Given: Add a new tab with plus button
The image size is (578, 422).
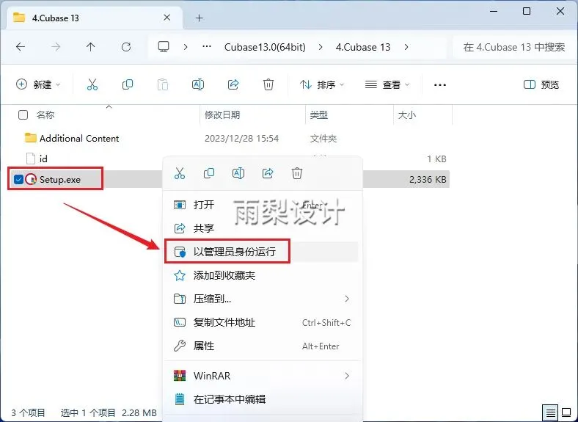Looking at the screenshot, I should click(x=200, y=18).
